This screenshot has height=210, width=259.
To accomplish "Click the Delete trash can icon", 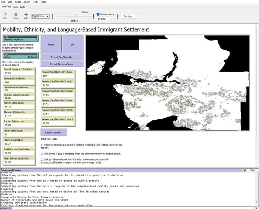I will point(16,14).
